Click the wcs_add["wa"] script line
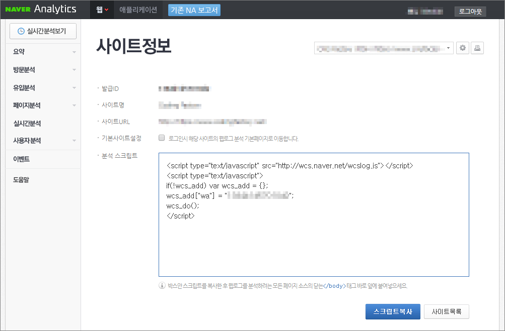 click(x=230, y=195)
